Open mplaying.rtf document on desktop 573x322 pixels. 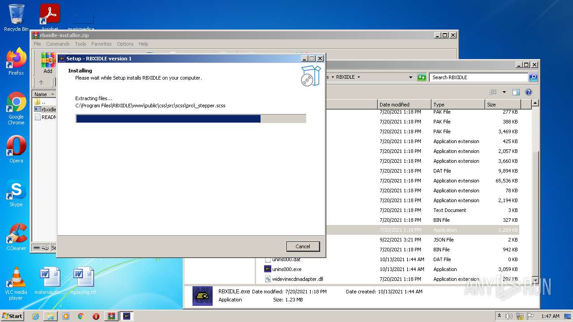[83, 281]
